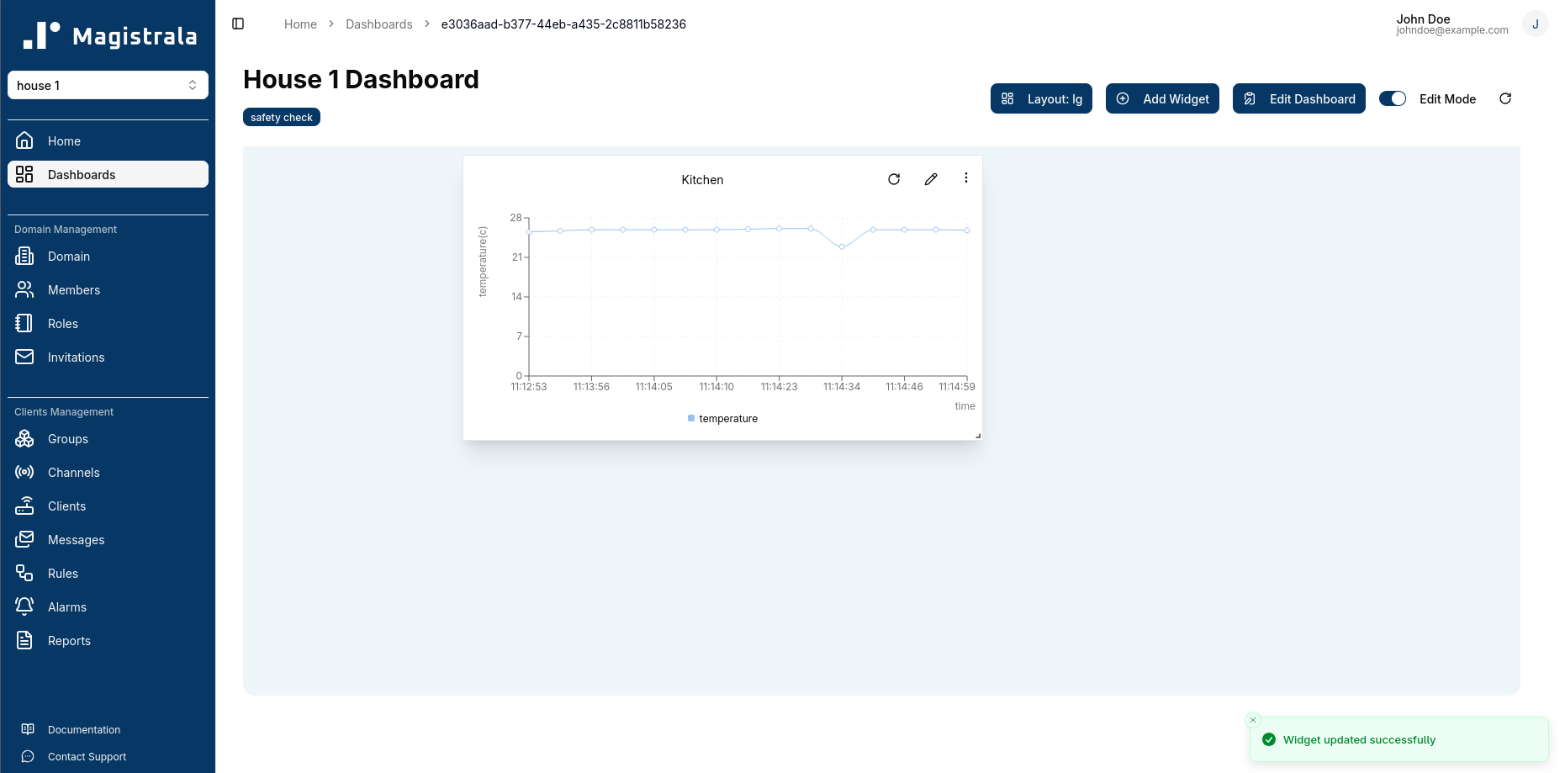Open the house 1 domain selector
1565x773 pixels.
tap(108, 85)
